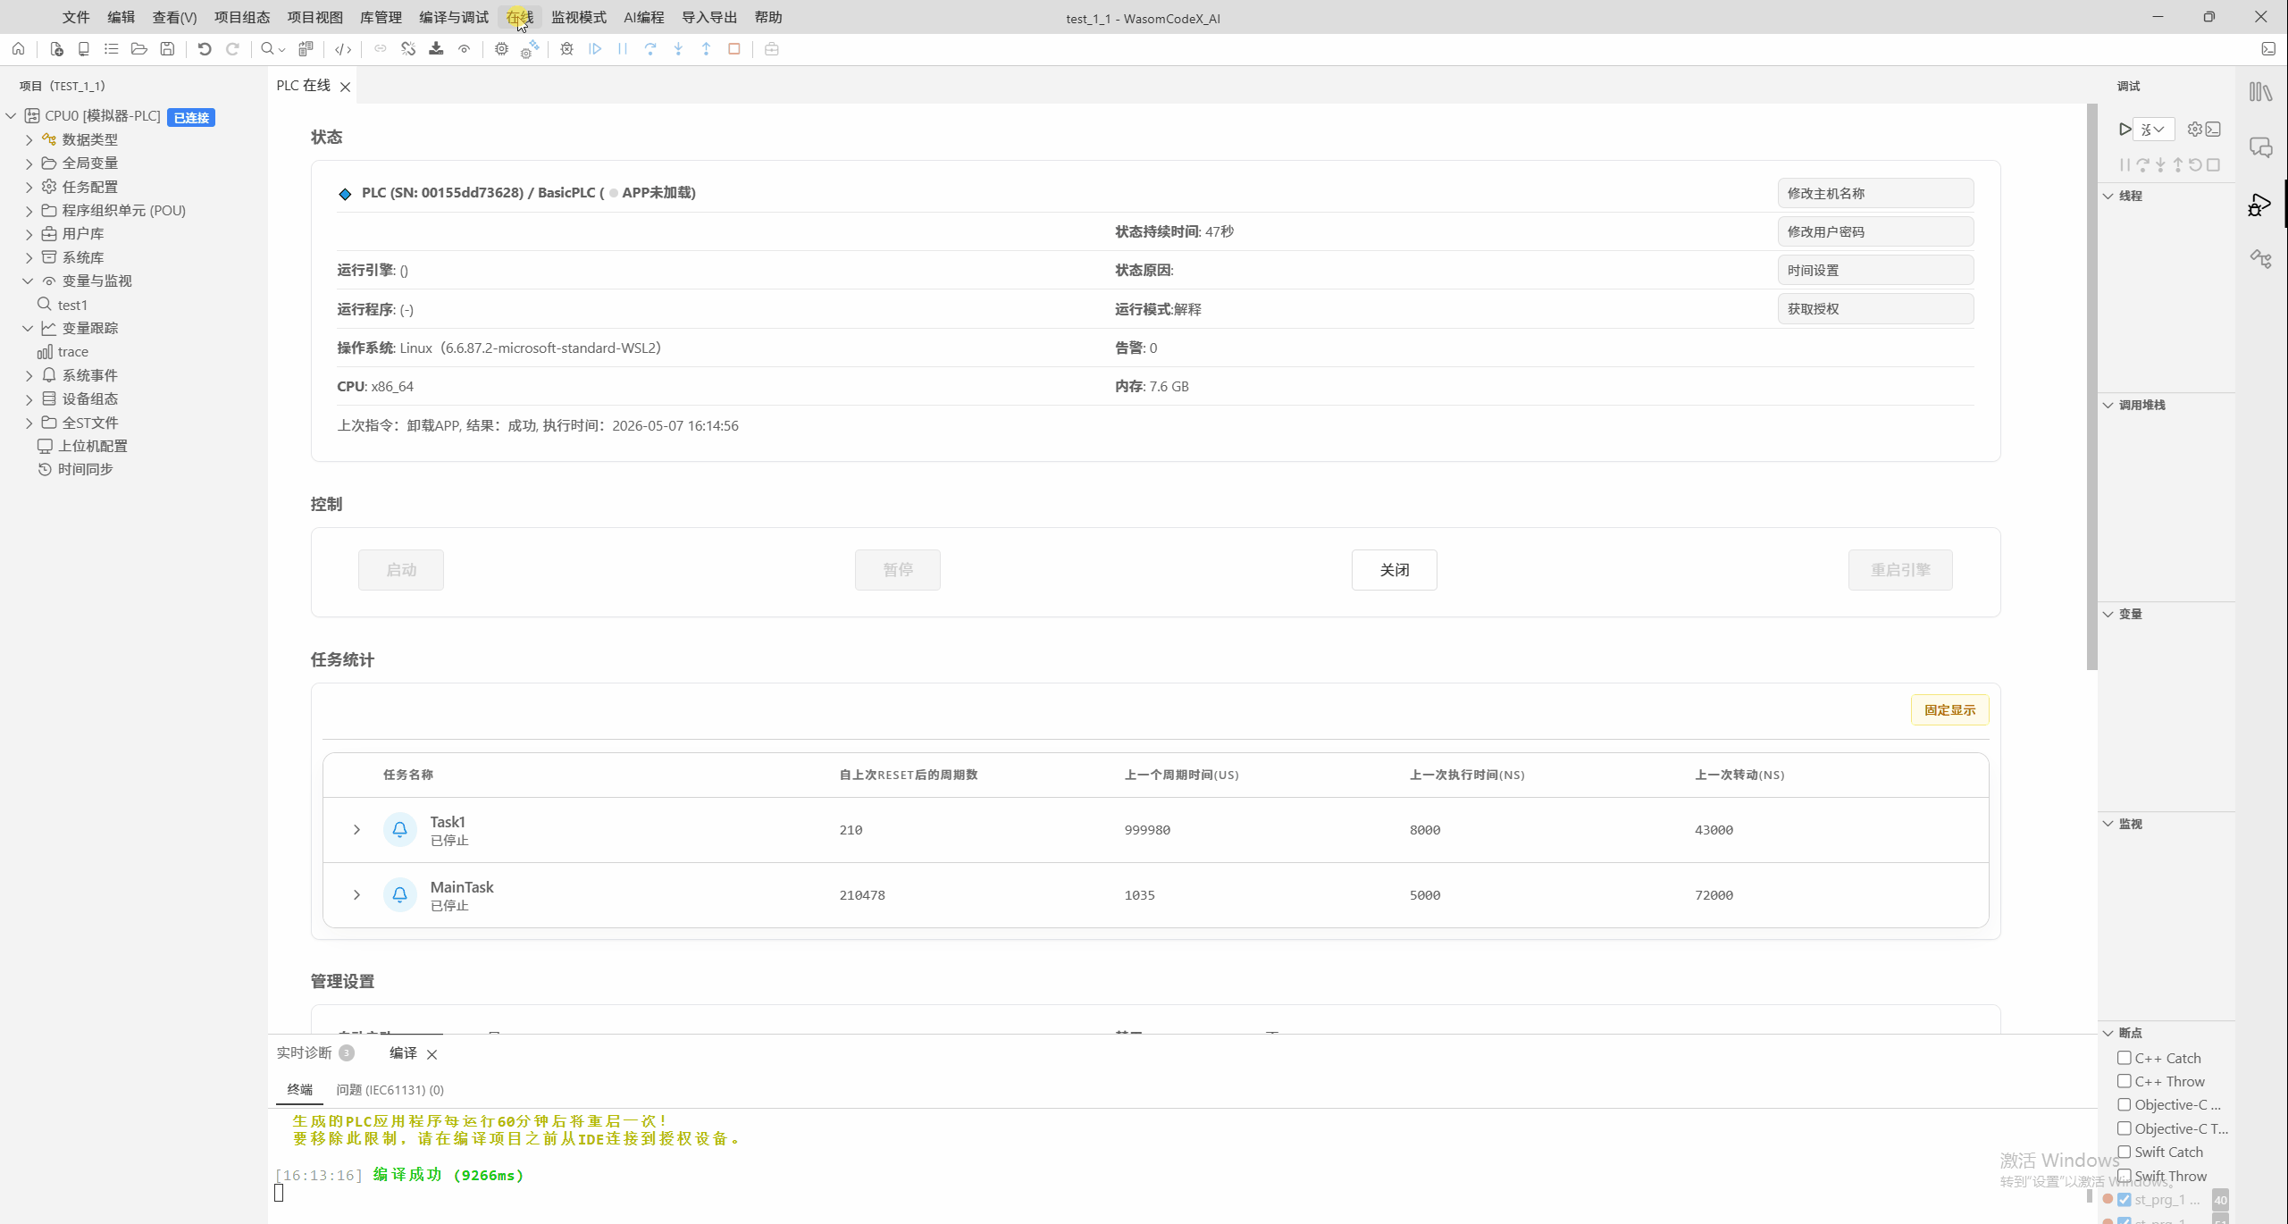Click the home icon in toolbar
The image size is (2288, 1224).
(x=18, y=49)
